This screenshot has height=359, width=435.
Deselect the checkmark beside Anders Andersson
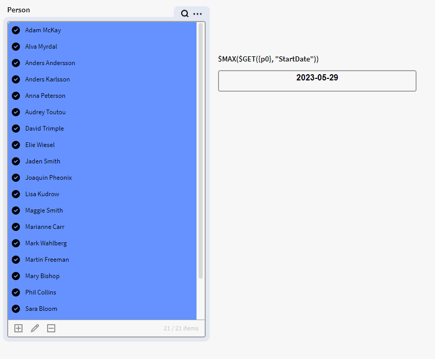click(x=16, y=63)
